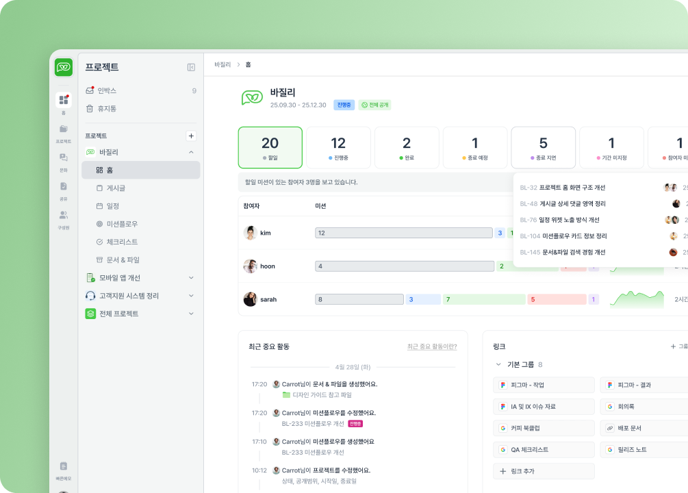Click the assignee avatars on BL-32 row
This screenshot has width=688, height=493.
click(x=670, y=188)
